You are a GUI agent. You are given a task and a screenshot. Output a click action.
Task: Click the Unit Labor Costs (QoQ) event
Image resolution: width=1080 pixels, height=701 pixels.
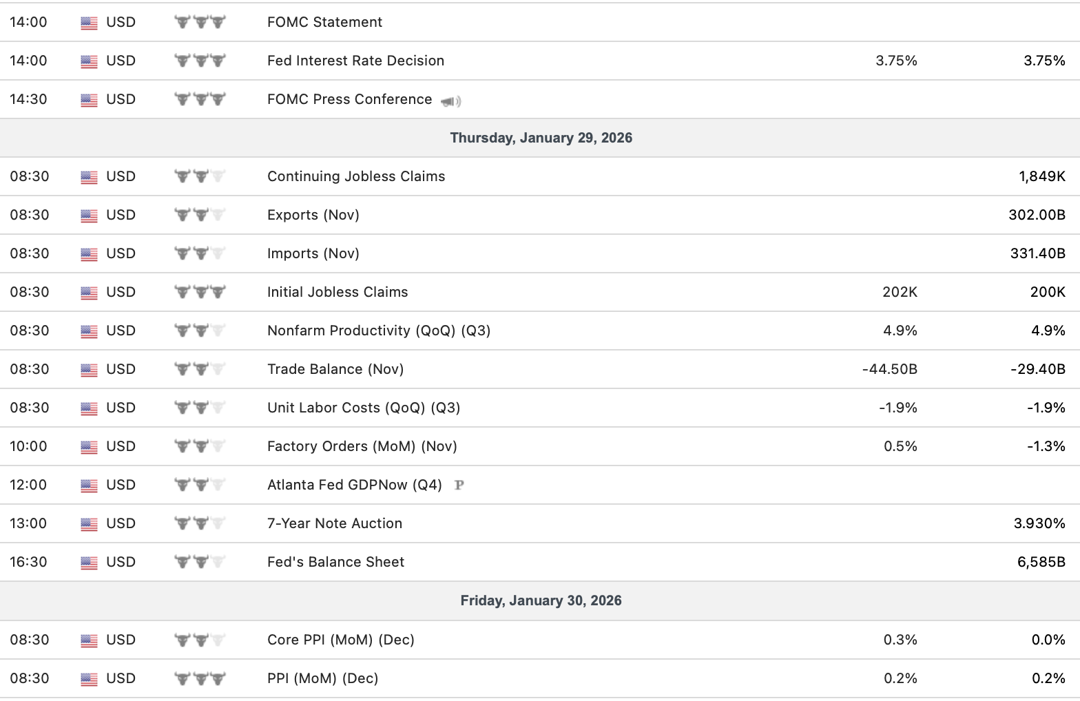pyautogui.click(x=364, y=408)
